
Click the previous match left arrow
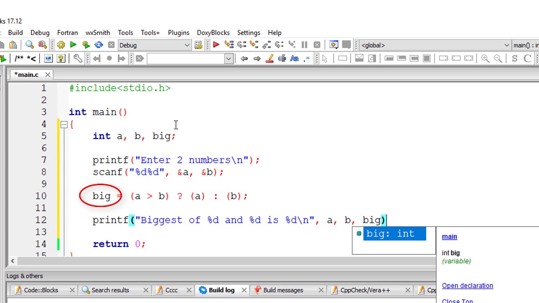point(244,58)
